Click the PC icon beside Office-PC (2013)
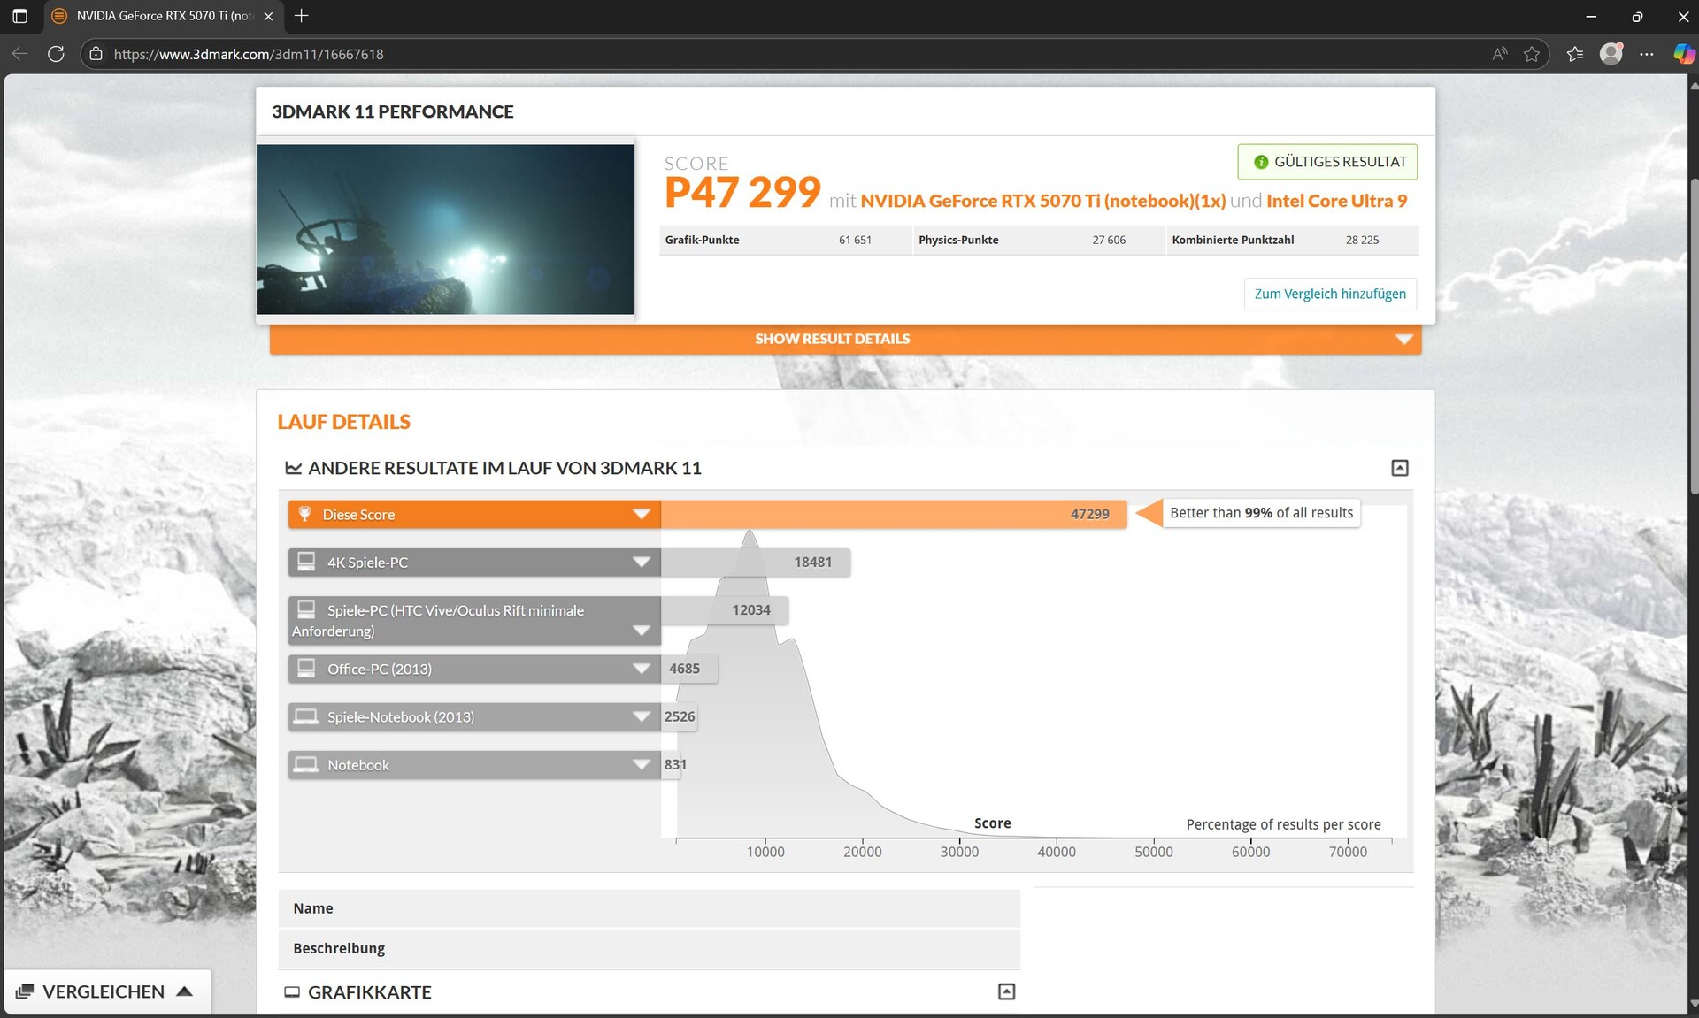This screenshot has height=1018, width=1699. point(306,669)
